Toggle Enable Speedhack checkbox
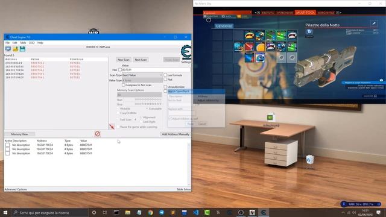The image size is (386, 217). click(x=165, y=91)
